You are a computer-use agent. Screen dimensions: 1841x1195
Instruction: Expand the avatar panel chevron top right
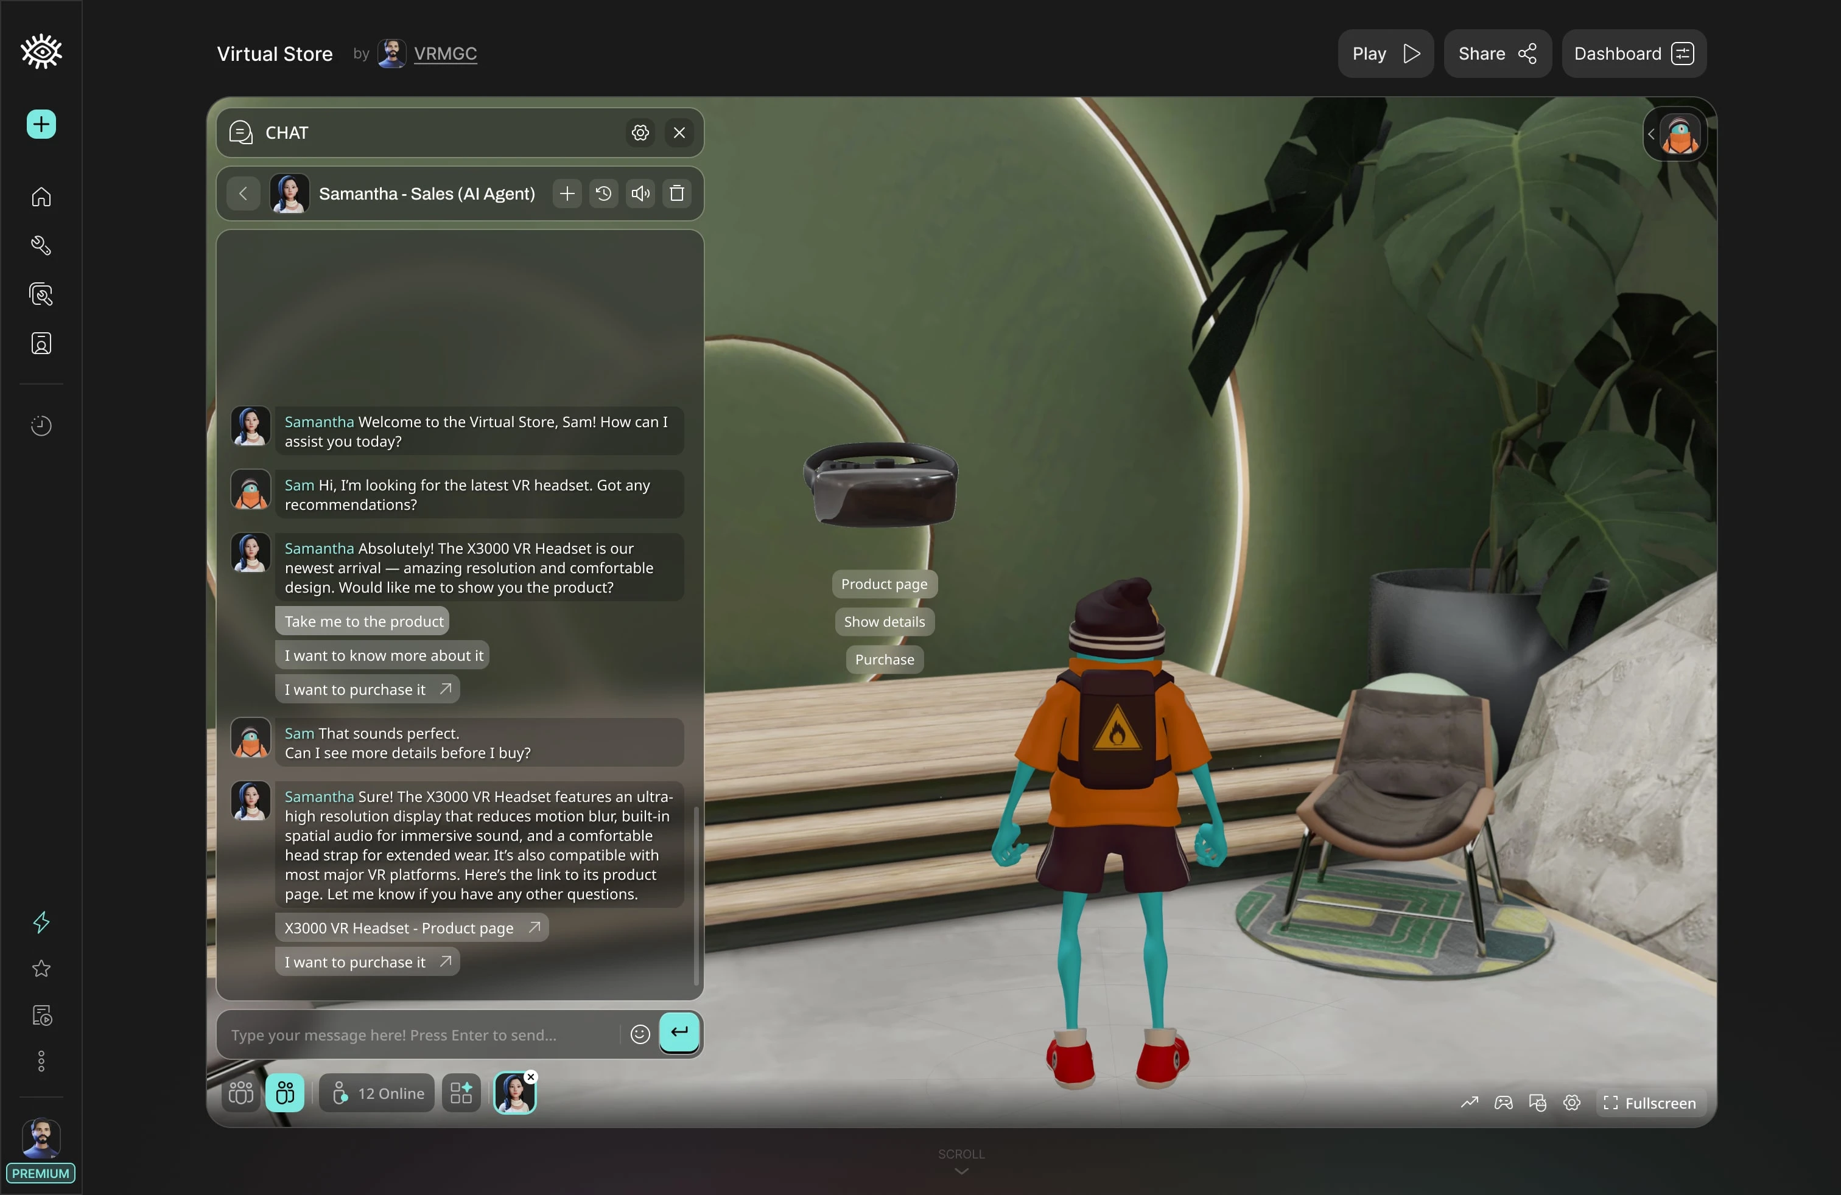click(1650, 134)
